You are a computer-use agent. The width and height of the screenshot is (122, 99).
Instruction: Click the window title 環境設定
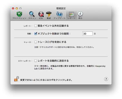click(x=61, y=8)
